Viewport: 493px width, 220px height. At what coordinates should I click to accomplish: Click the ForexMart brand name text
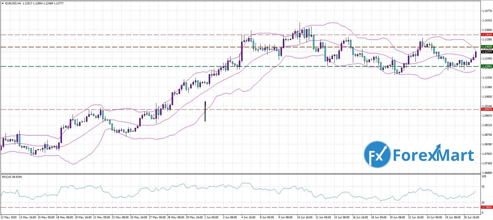(x=433, y=155)
